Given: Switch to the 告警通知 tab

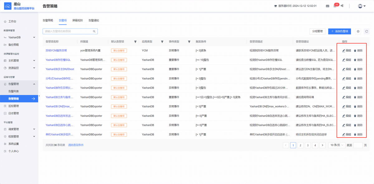Looking at the screenshot, I should (94, 20).
